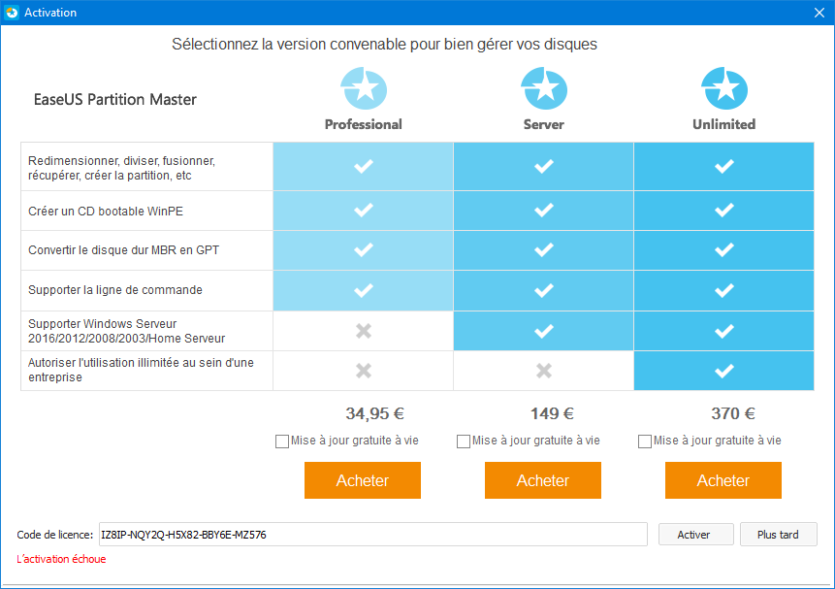Click the Activer button
This screenshot has width=835, height=589.
point(696,534)
